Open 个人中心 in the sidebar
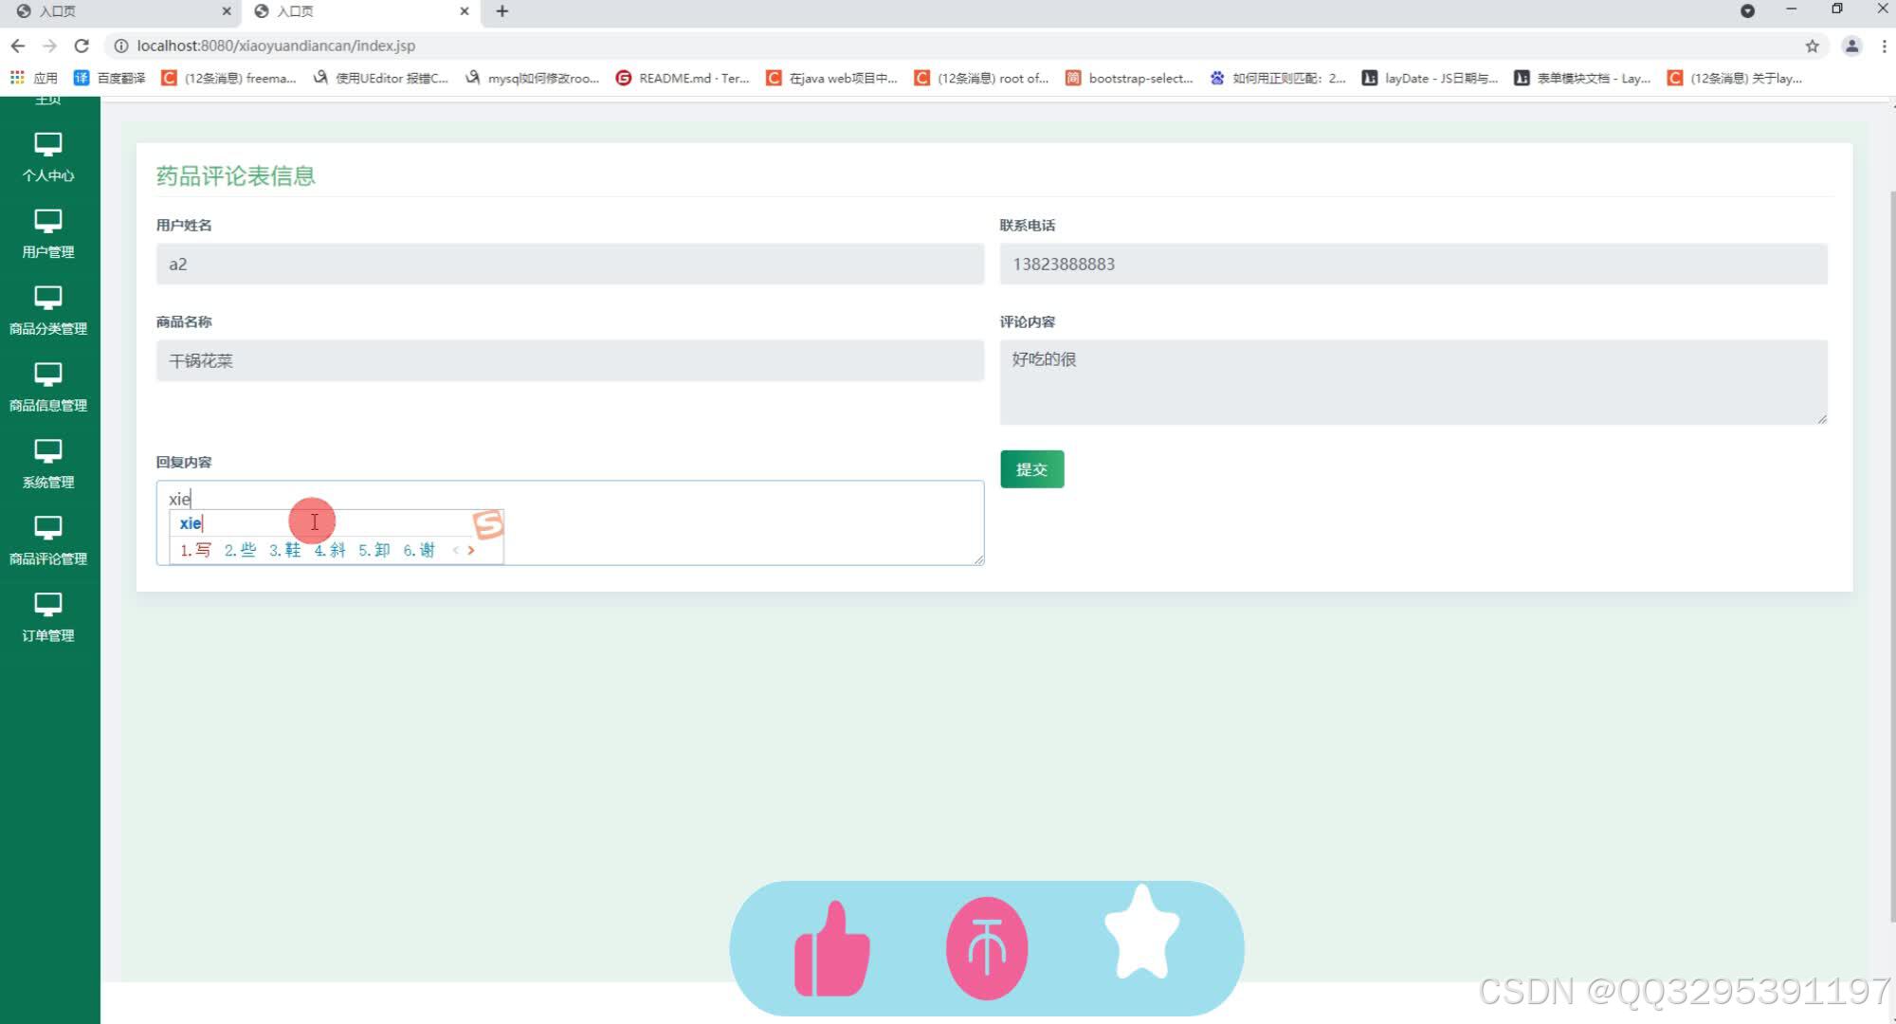The height and width of the screenshot is (1024, 1896). click(x=48, y=157)
